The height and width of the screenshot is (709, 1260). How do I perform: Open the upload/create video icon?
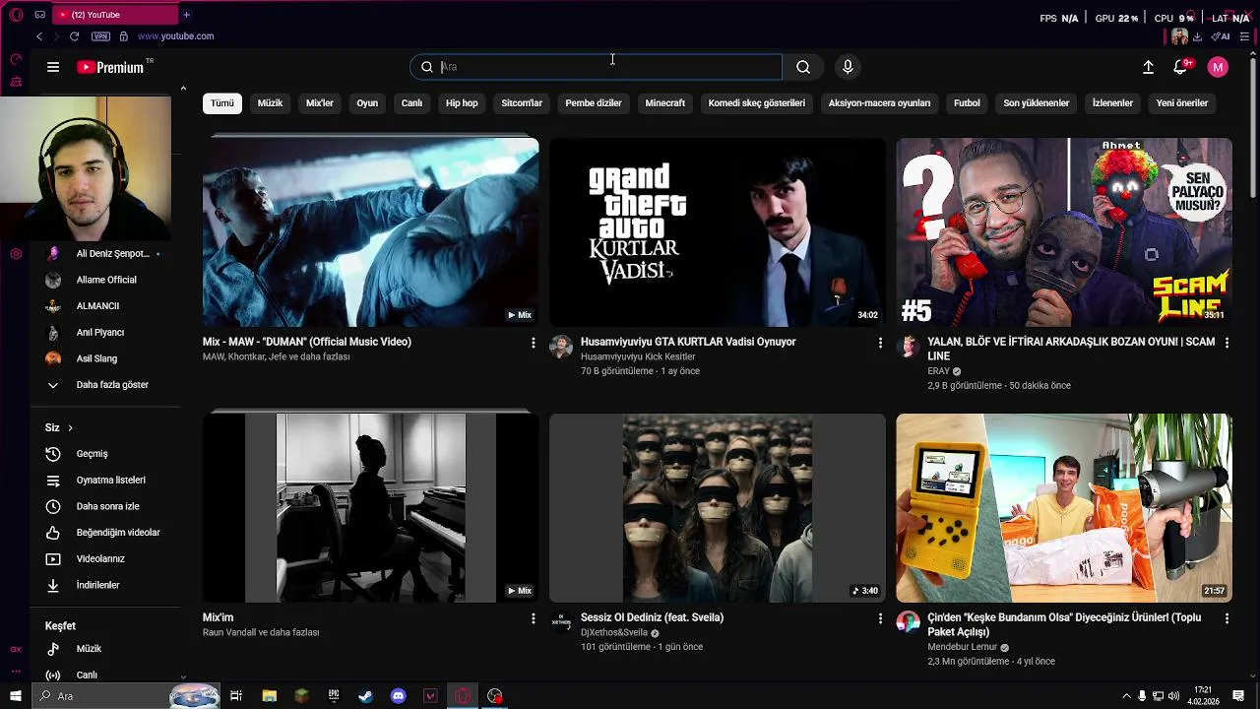[1148, 67]
